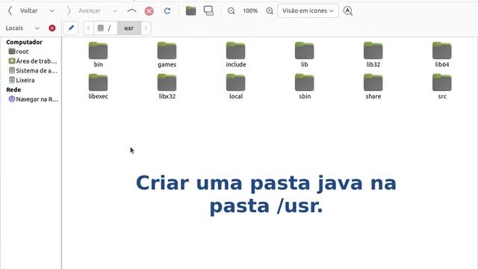Open the Avançar history dropdown arrow
Viewport: 478px width, 269px height.
(115, 11)
